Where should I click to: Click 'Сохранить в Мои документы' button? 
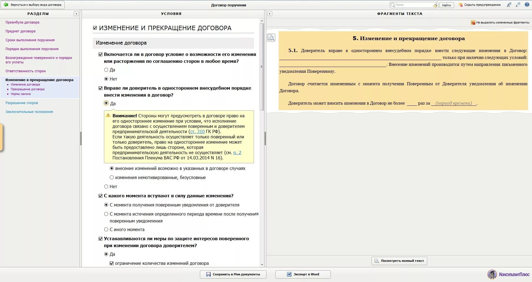[233, 274]
